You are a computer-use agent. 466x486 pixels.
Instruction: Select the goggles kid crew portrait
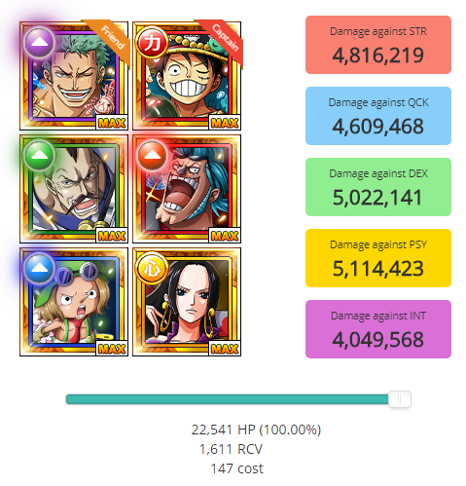tap(74, 302)
